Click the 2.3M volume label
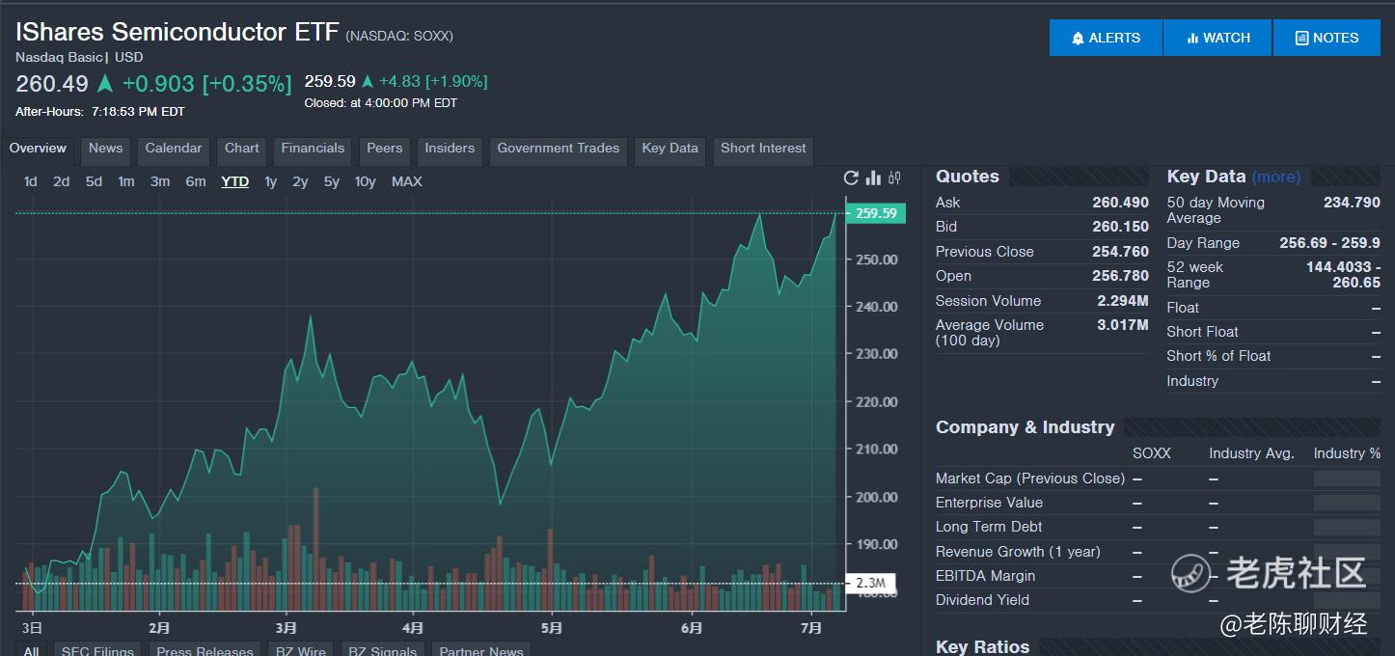This screenshot has height=656, width=1395. [x=870, y=583]
